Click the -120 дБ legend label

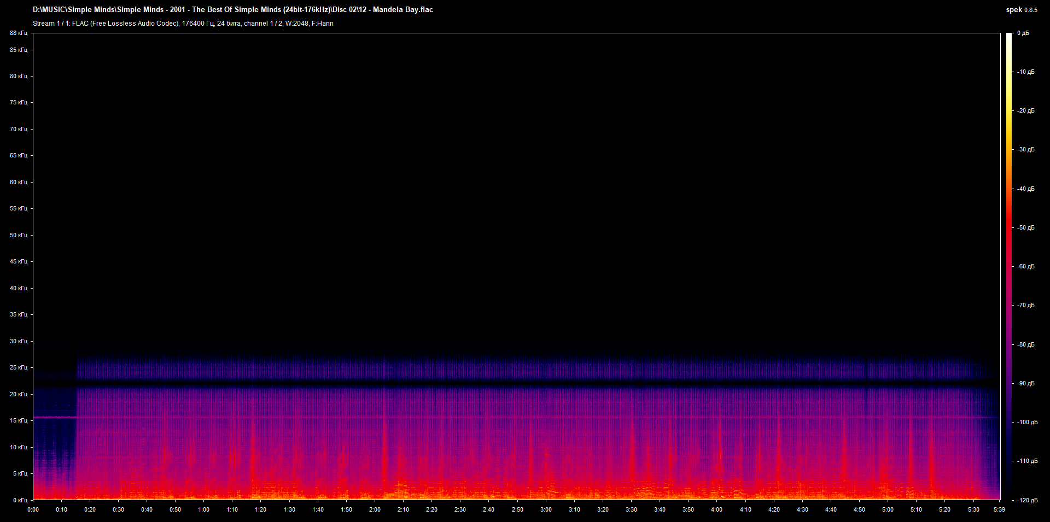tap(1028, 500)
